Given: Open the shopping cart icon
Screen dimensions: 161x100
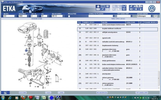Looking at the screenshot, I should (124, 9).
